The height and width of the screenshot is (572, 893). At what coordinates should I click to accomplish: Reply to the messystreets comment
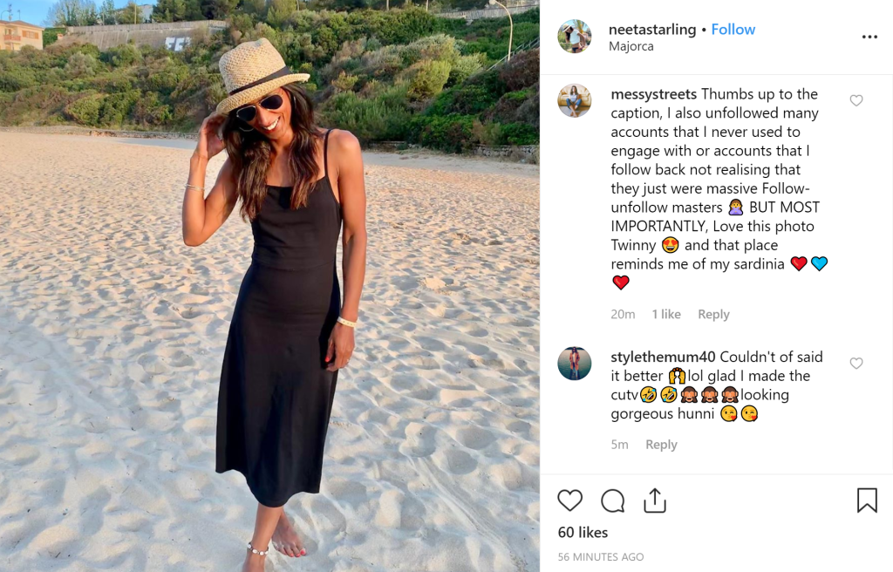(713, 315)
